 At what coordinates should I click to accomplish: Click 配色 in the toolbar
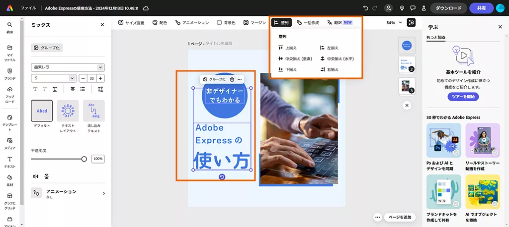pos(160,23)
